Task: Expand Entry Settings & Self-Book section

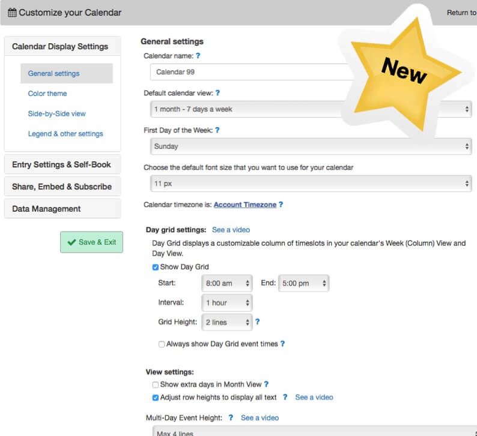Action: (x=62, y=164)
